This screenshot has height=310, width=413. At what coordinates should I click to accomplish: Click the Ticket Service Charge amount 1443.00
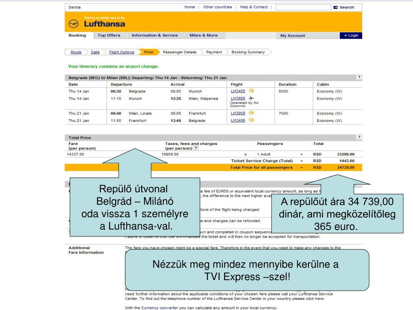[x=347, y=161]
